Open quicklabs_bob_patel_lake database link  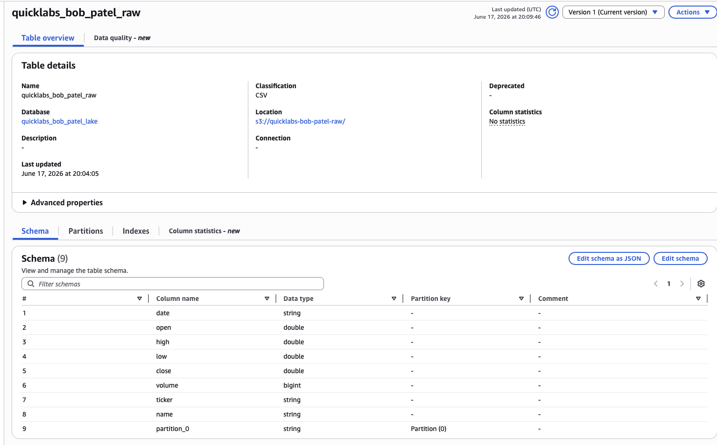[x=59, y=121]
